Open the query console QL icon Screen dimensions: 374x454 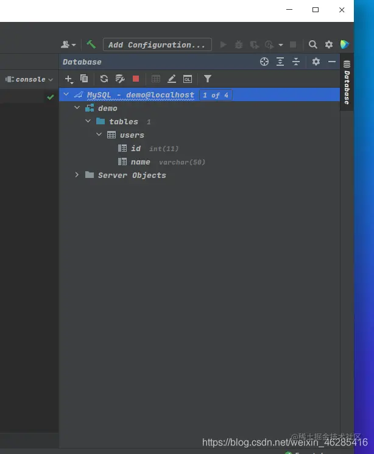point(188,79)
